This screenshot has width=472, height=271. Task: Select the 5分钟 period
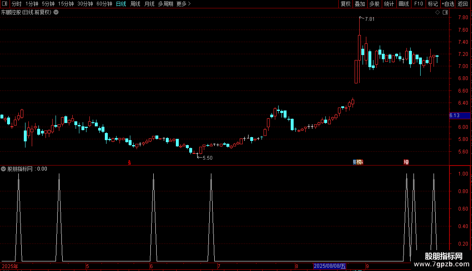[x=48, y=4]
